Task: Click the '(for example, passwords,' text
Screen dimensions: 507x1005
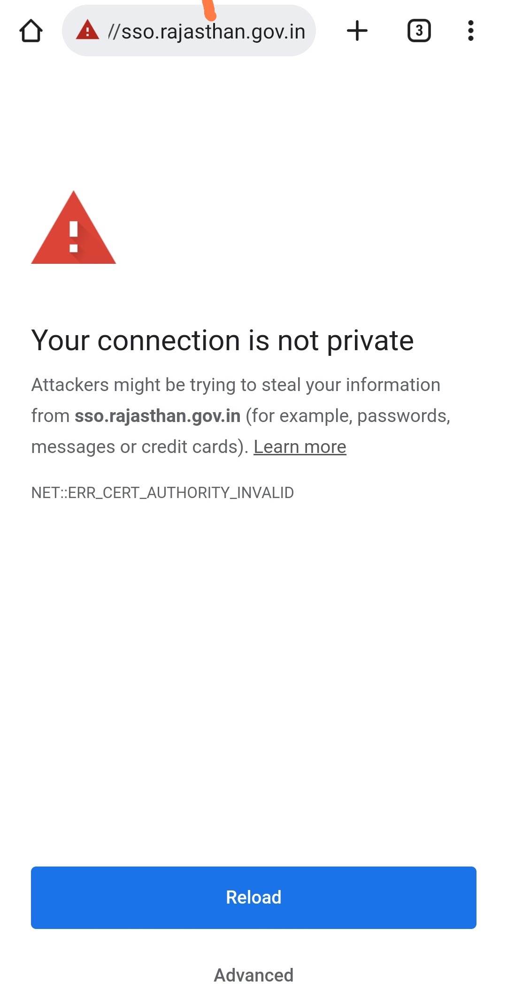Action: pyautogui.click(x=348, y=416)
